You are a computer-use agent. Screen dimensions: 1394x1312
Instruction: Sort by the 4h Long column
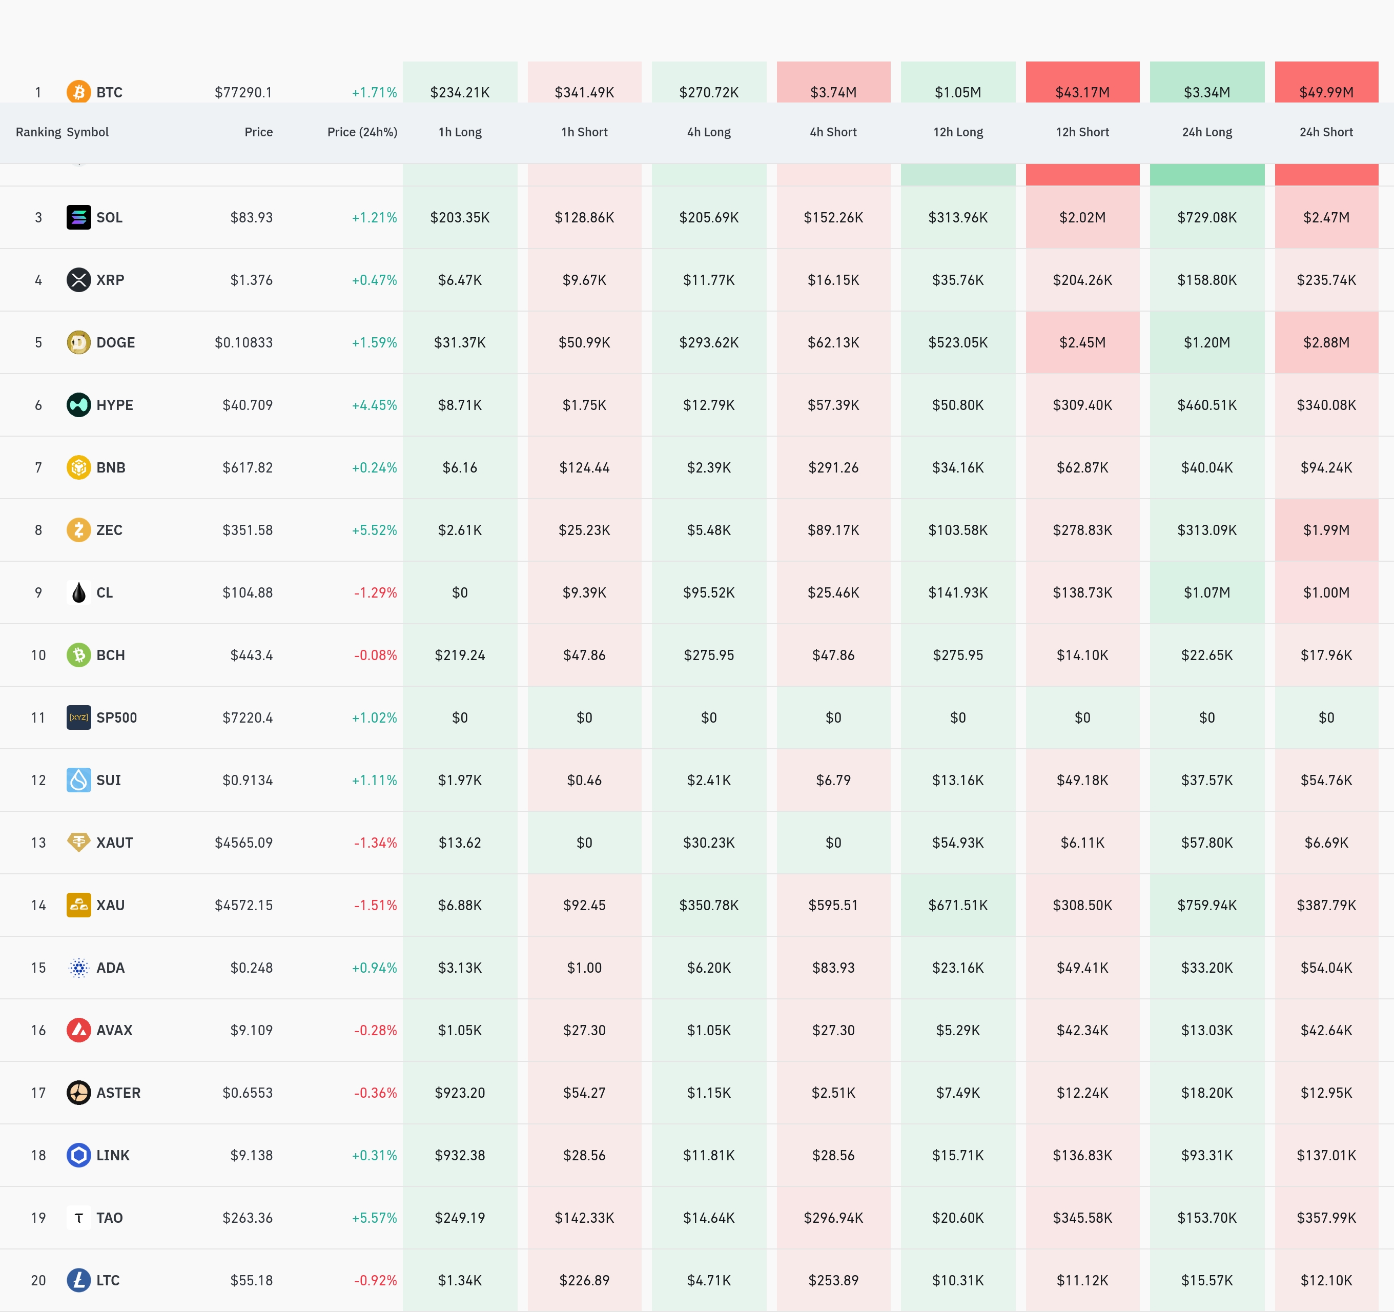click(709, 132)
